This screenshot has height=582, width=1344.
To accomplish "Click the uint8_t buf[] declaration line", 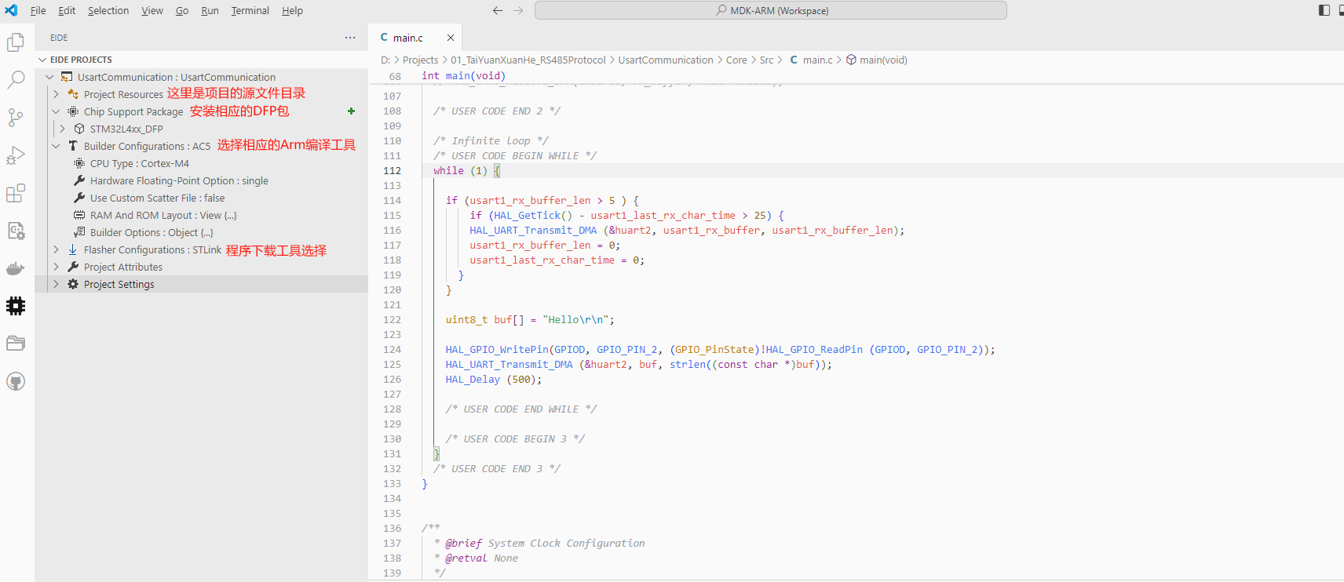I will pos(530,319).
